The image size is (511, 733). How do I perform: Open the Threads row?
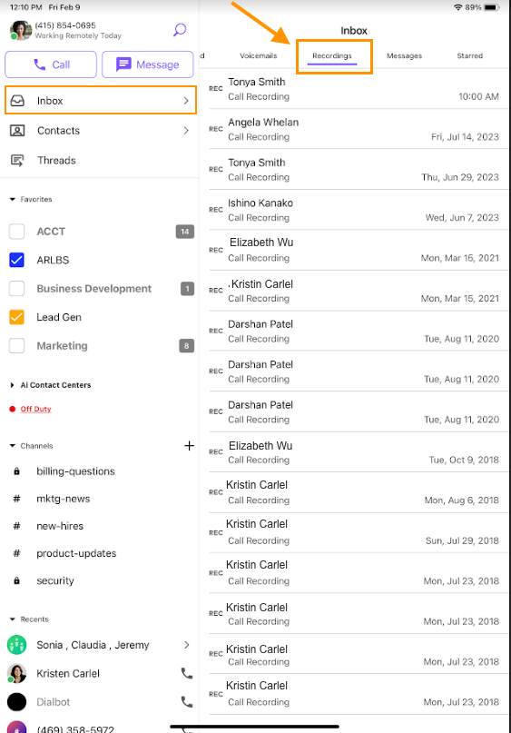(100, 161)
